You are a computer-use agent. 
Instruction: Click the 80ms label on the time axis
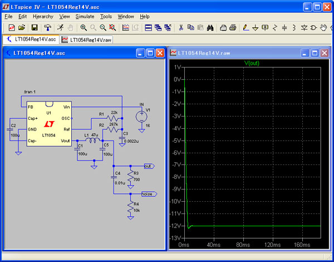click(x=243, y=245)
